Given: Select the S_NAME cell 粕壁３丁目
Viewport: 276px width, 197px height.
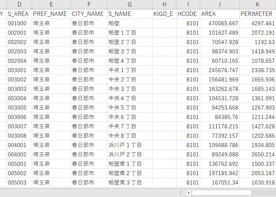Looking at the screenshot, I should [x=130, y=51].
